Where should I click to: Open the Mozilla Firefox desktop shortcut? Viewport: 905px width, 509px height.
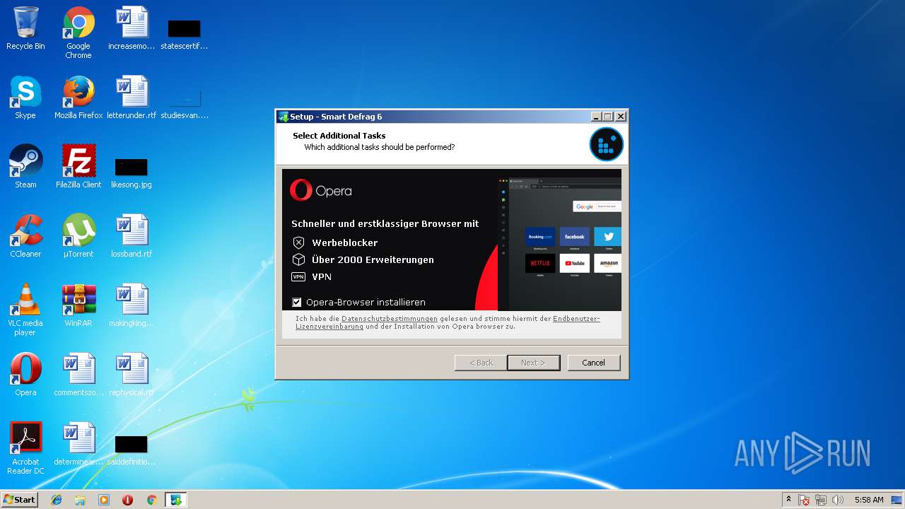tap(78, 98)
